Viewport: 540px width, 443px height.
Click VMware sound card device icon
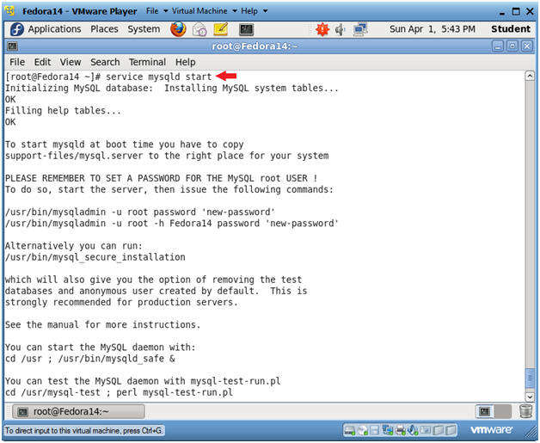click(413, 430)
